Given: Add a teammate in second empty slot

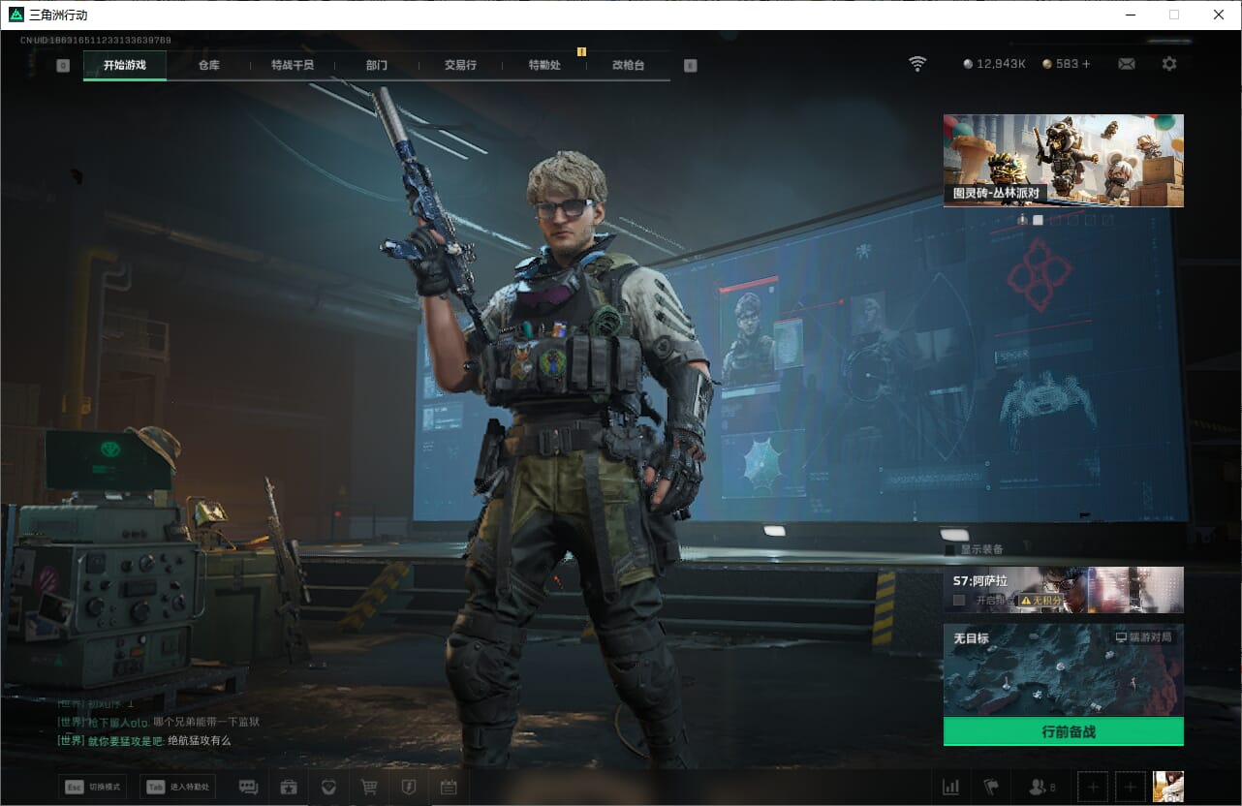Looking at the screenshot, I should [x=1131, y=787].
